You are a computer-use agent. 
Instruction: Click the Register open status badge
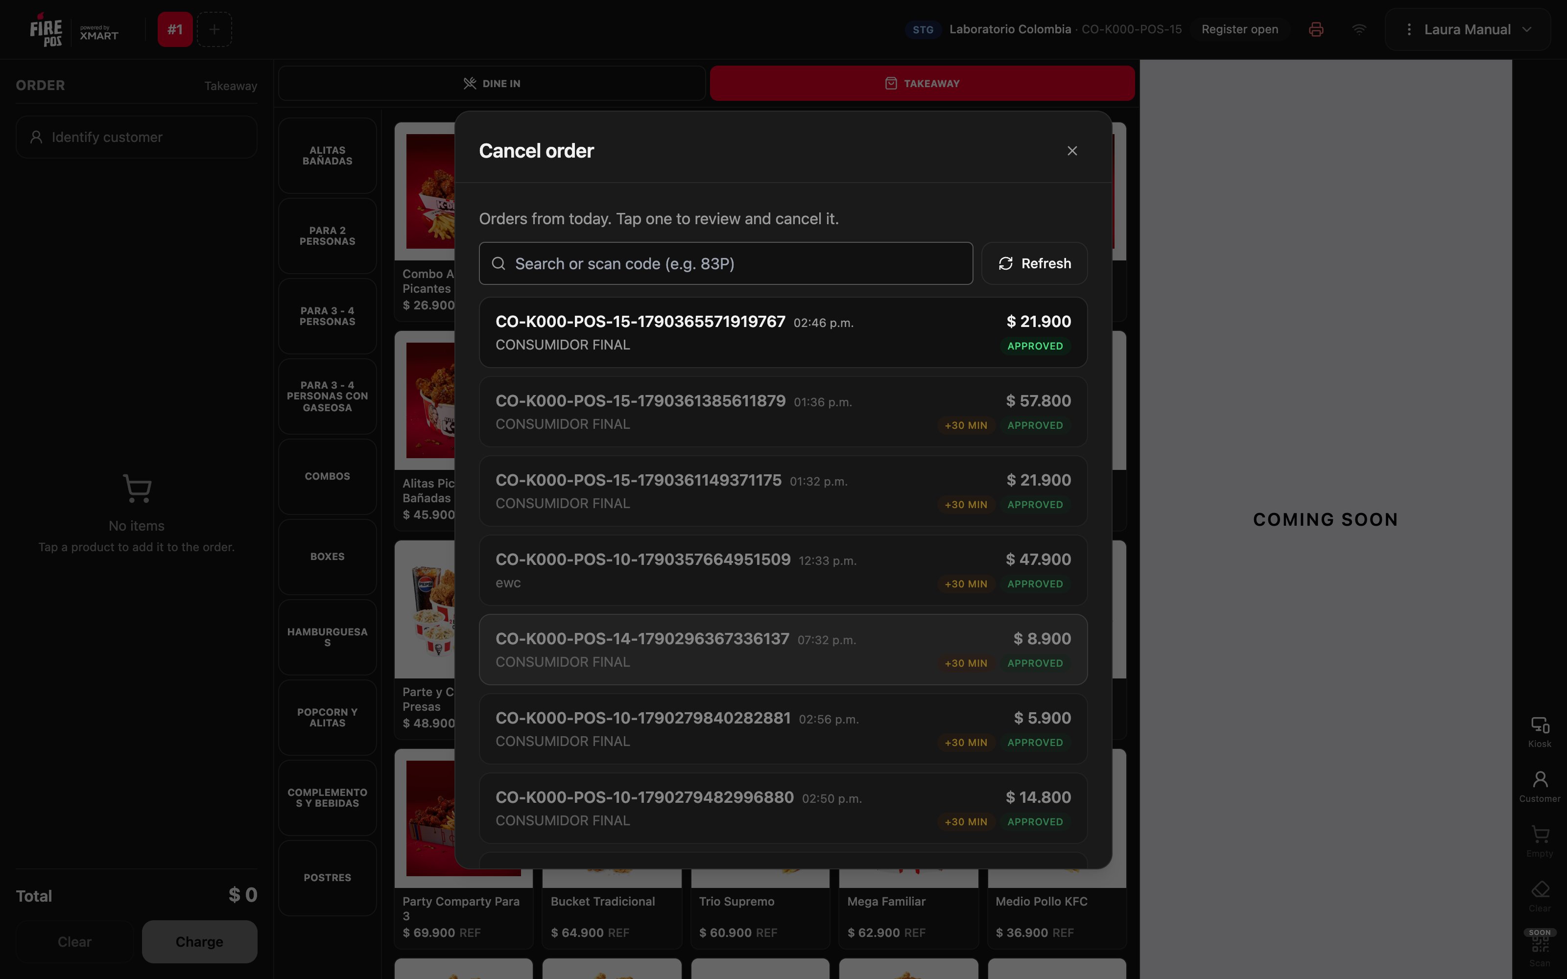click(1239, 29)
